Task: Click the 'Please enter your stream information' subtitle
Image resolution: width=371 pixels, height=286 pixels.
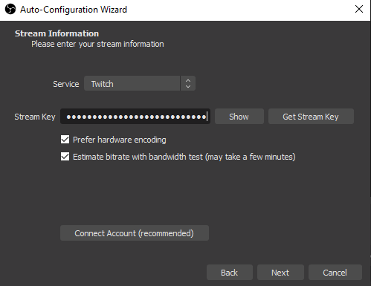Action: tap(97, 44)
